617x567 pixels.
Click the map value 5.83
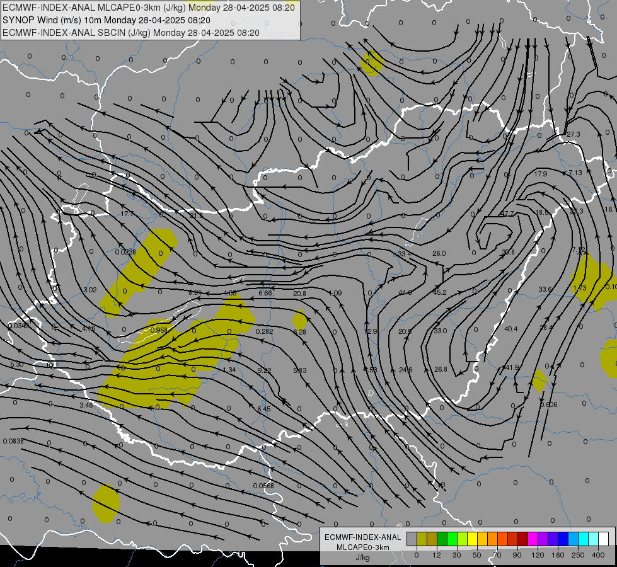click(300, 370)
